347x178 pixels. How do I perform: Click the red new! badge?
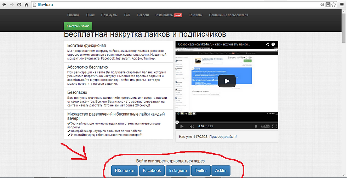click(x=178, y=15)
